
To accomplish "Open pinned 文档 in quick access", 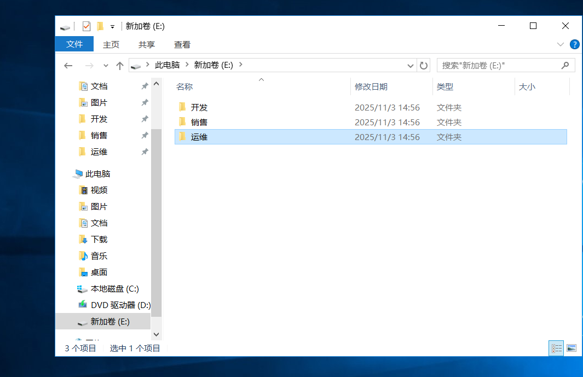I will (x=99, y=86).
